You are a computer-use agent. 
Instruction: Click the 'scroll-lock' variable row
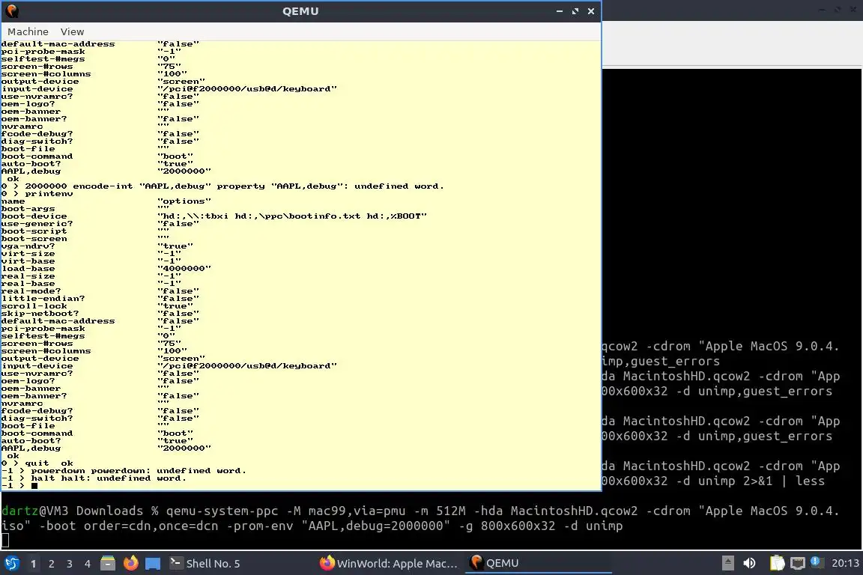pyautogui.click(x=97, y=306)
